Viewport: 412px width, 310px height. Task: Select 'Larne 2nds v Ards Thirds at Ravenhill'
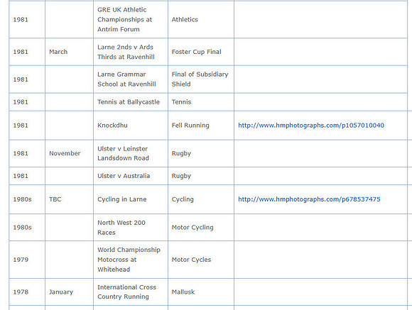pyautogui.click(x=131, y=52)
